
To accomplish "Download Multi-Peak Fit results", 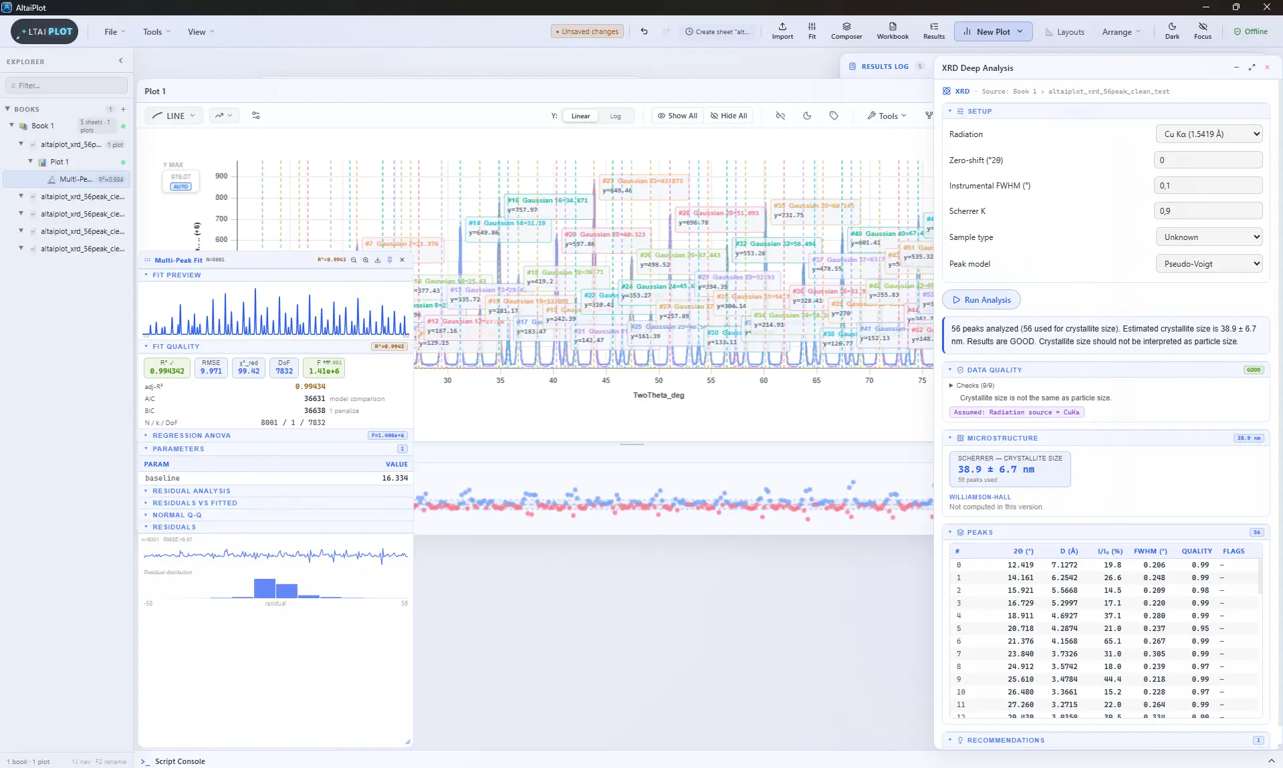I will 378,260.
